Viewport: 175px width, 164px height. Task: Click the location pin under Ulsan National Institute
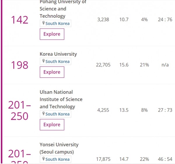pos(43,114)
